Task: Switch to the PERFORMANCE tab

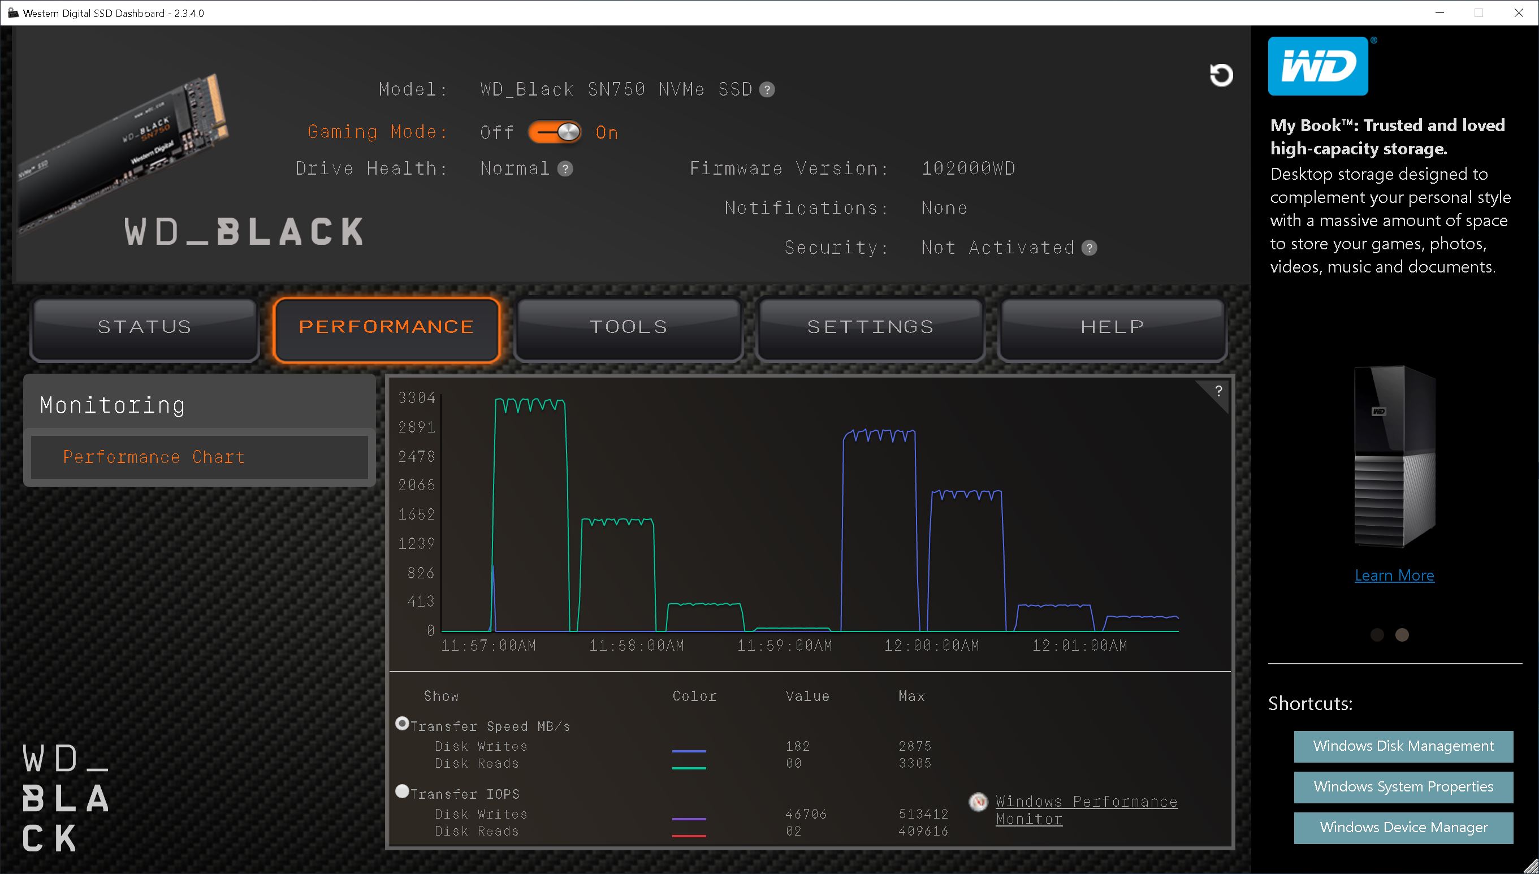Action: pyautogui.click(x=387, y=330)
